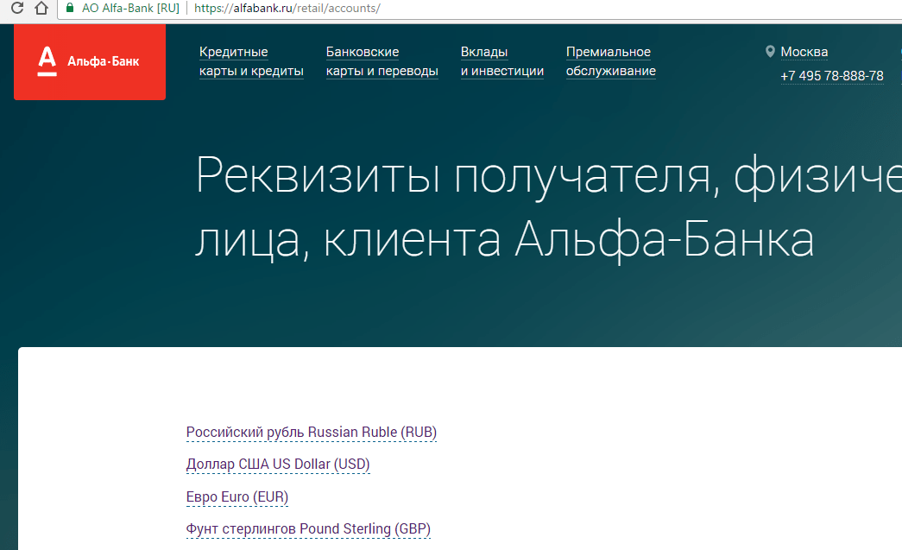Expand Евро Euro (EUR) details
Viewport: 902px width, 550px height.
tap(237, 496)
